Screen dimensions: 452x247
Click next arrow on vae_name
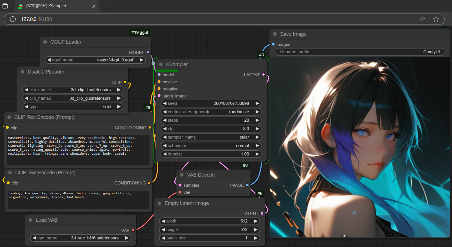[127, 238]
